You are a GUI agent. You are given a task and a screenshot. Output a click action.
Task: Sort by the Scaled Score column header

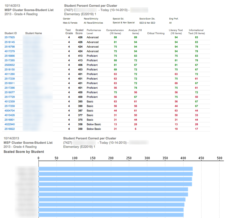[x=79, y=32]
